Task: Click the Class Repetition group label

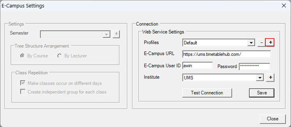Action: tap(32, 73)
